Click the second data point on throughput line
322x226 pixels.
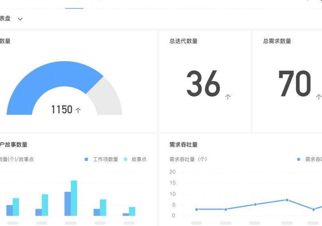coord(226,210)
